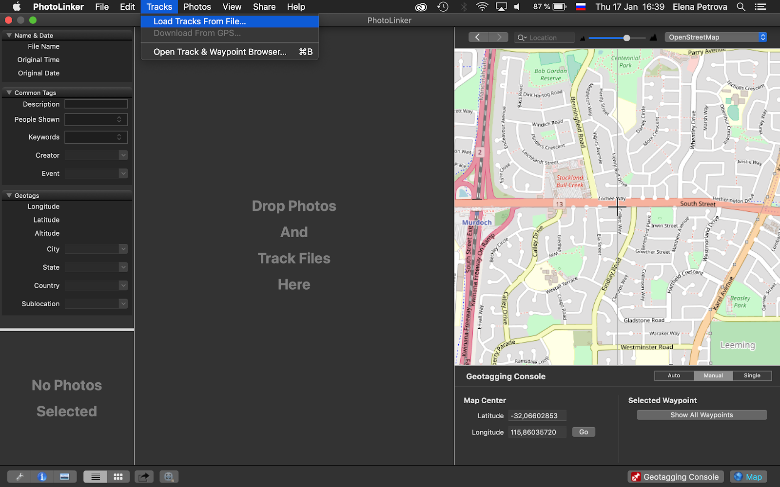Switch to grid thumbnail view icon
Viewport: 780px width, 487px height.
tap(118, 477)
